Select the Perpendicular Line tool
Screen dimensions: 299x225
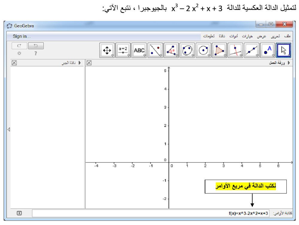point(235,50)
